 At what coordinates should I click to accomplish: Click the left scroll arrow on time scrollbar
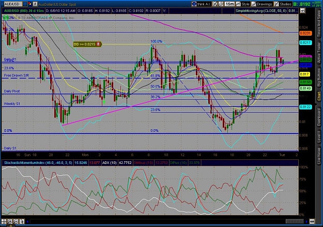pos(27,222)
